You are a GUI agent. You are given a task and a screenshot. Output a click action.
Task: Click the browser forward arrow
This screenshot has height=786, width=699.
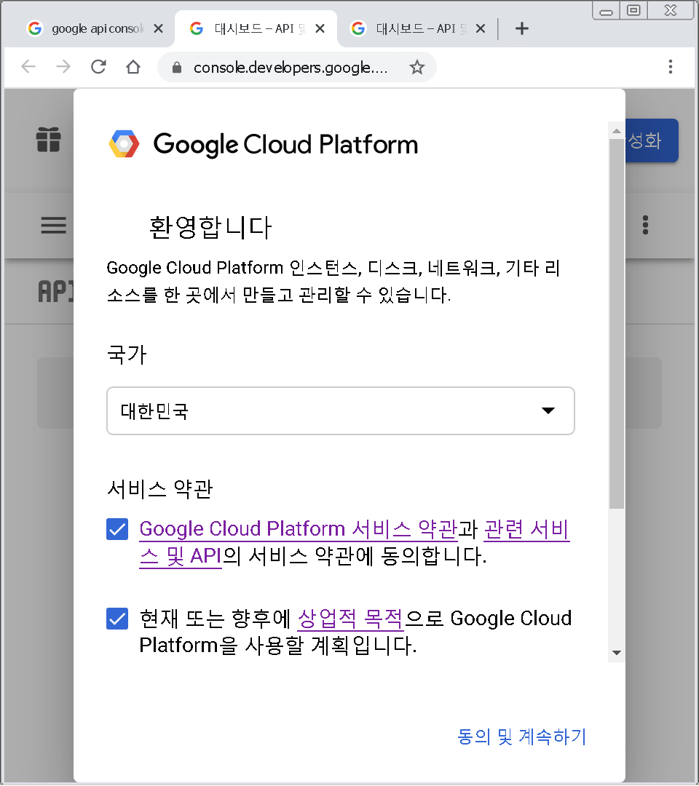coord(63,67)
